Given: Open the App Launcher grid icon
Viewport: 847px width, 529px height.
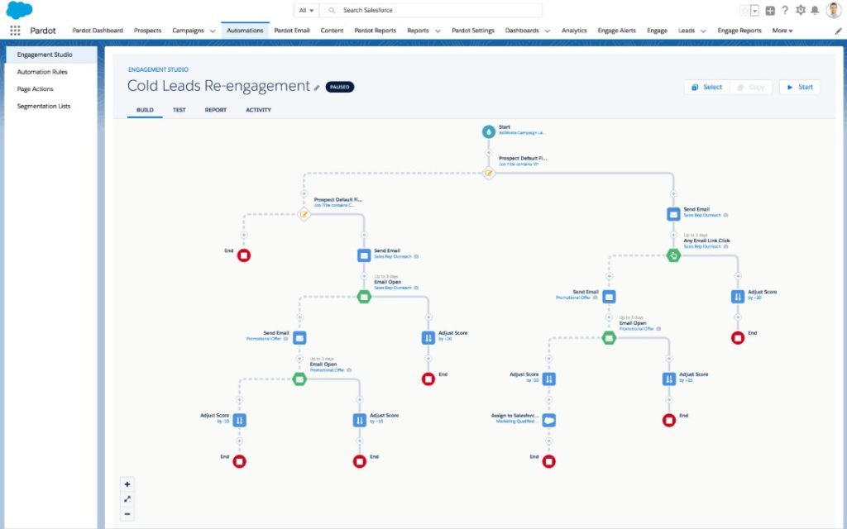Looking at the screenshot, I should 15,31.
